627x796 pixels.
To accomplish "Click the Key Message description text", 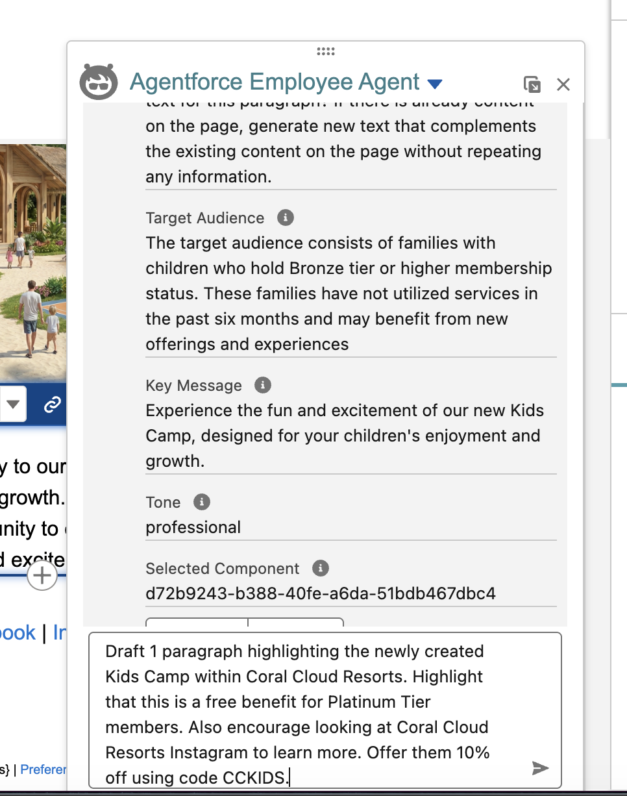I will [x=345, y=436].
